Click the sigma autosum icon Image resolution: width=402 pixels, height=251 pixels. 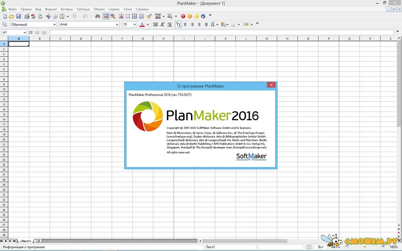pyautogui.click(x=170, y=16)
